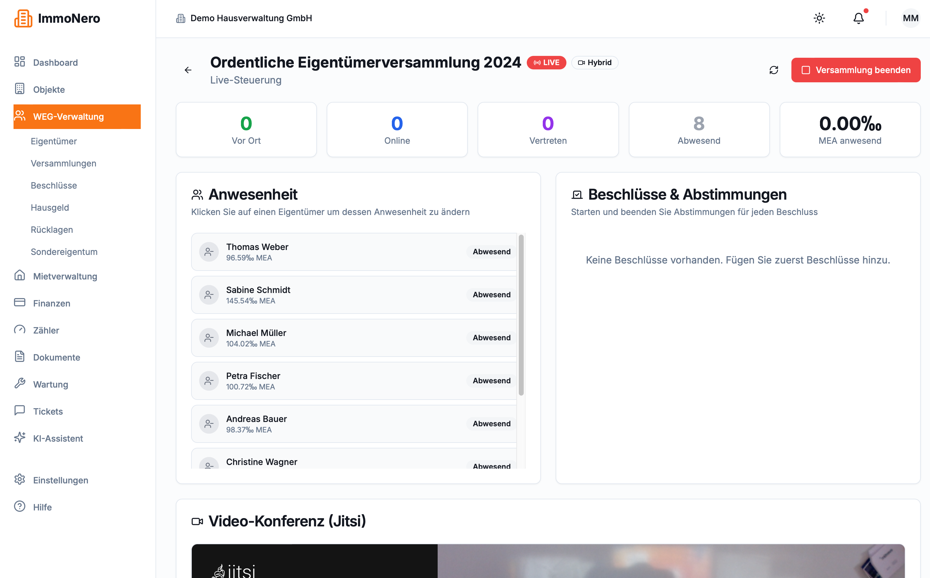This screenshot has height=578, width=930.
Task: Click the LIVE status badge
Action: coord(546,63)
